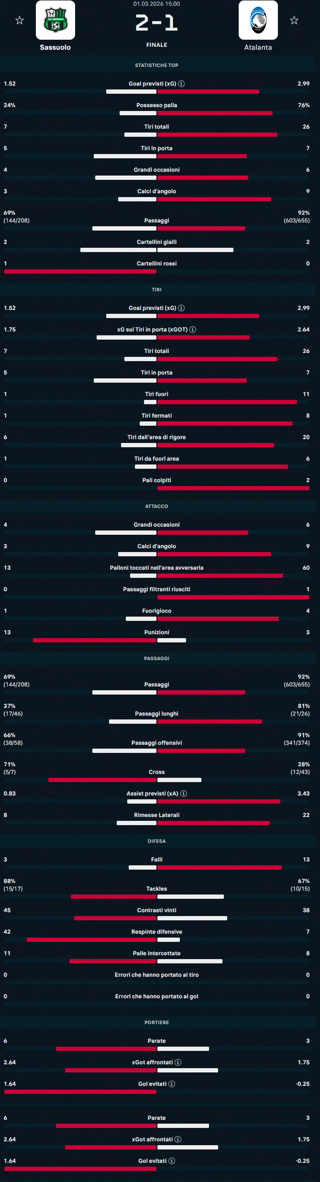Click the Difesa section header
The width and height of the screenshot is (320, 1182).
pyautogui.click(x=156, y=841)
